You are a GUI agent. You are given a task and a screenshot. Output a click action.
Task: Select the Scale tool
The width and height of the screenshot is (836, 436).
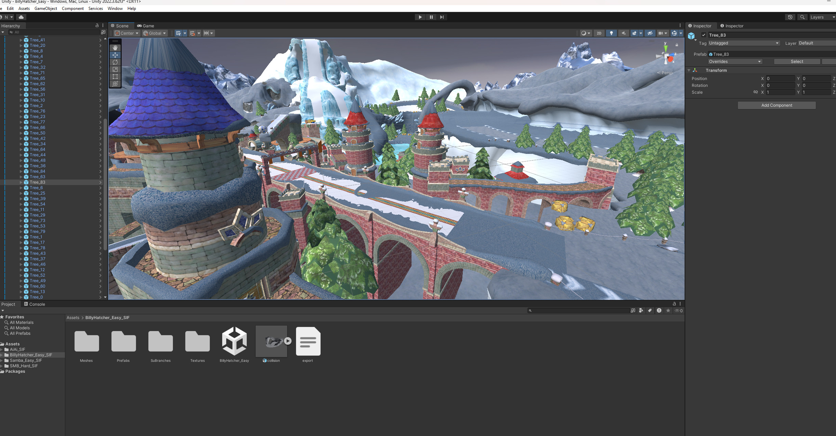115,69
